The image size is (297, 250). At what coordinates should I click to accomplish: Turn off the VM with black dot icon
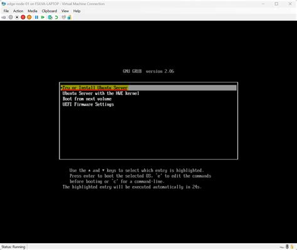(17, 18)
